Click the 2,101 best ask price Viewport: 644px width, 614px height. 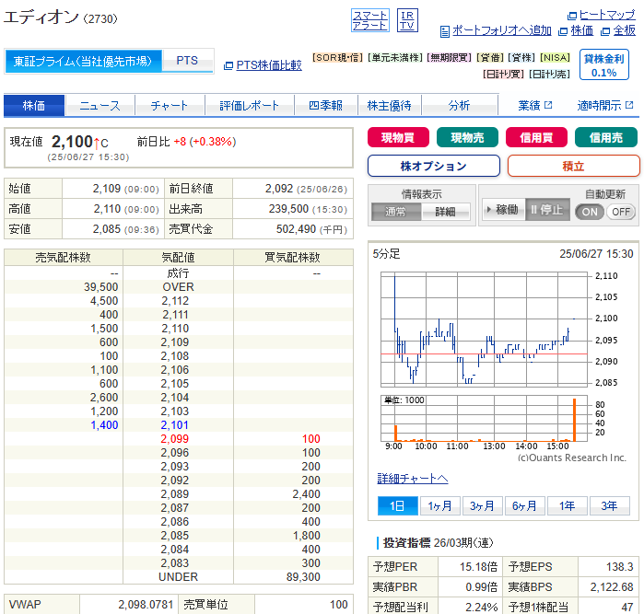coord(175,425)
